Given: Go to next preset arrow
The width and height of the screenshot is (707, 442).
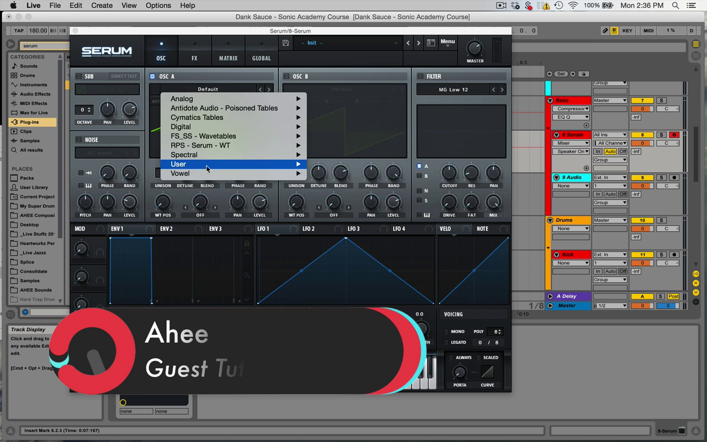Looking at the screenshot, I should (x=419, y=43).
